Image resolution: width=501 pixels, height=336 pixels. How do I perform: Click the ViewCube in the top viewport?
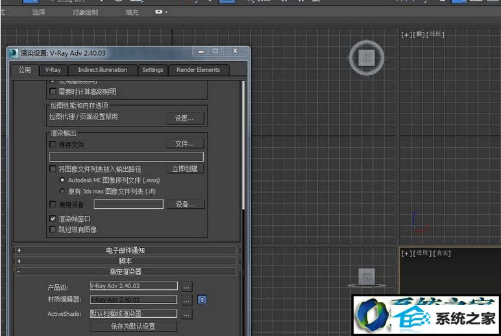tap(367, 58)
